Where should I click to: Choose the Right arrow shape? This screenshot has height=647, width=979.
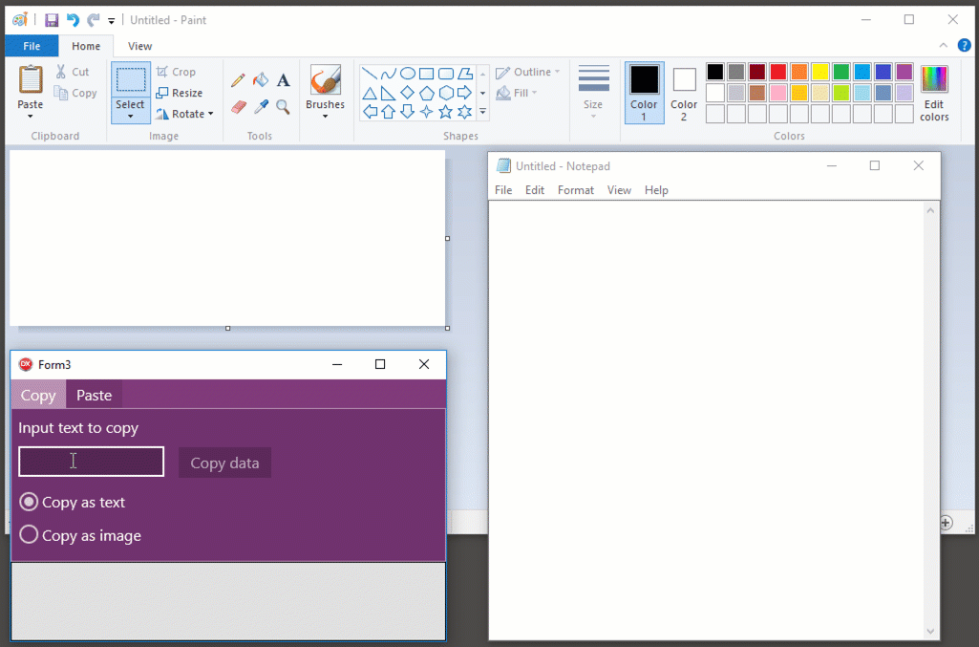(x=464, y=93)
